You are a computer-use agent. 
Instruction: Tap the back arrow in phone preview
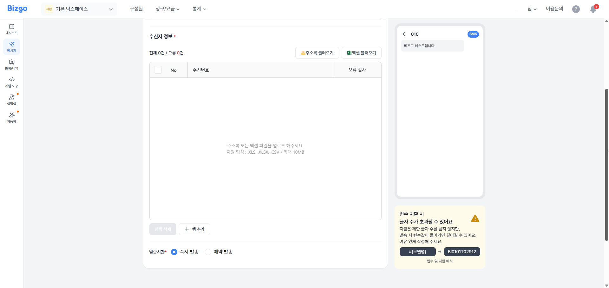(x=404, y=34)
